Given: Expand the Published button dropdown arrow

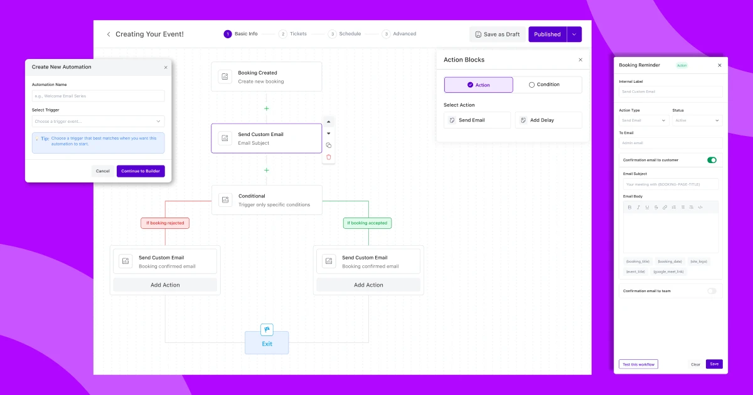Looking at the screenshot, I should coord(574,34).
